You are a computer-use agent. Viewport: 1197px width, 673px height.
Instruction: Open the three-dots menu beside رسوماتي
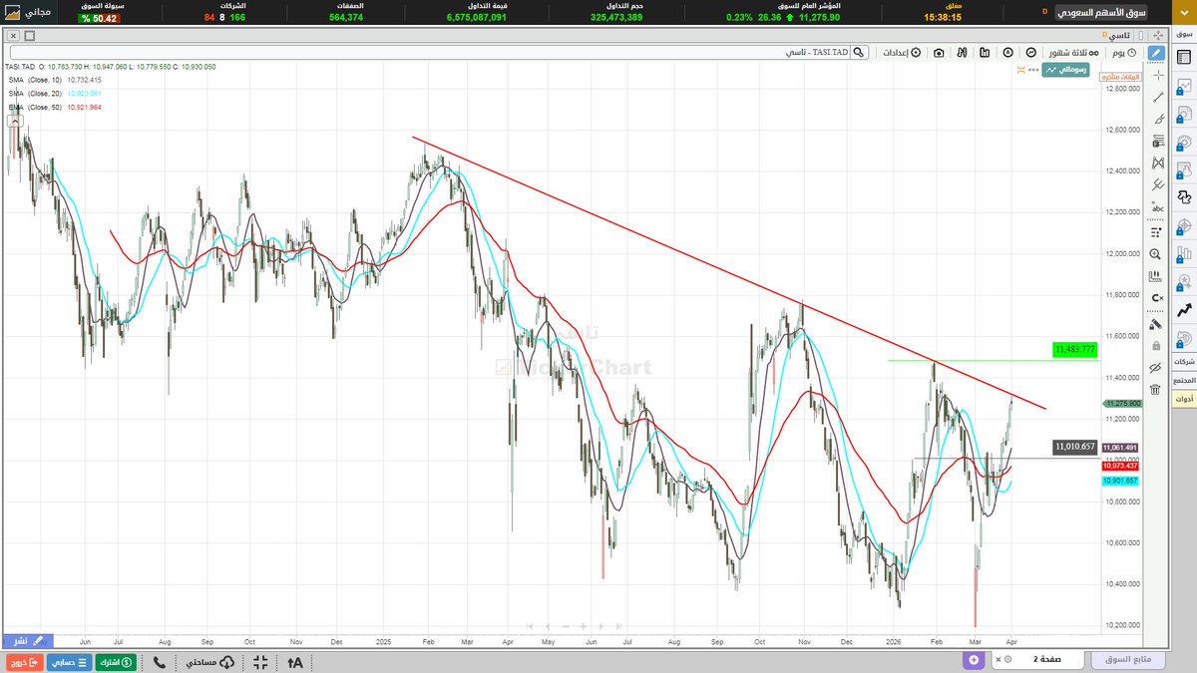pyautogui.click(x=1034, y=70)
